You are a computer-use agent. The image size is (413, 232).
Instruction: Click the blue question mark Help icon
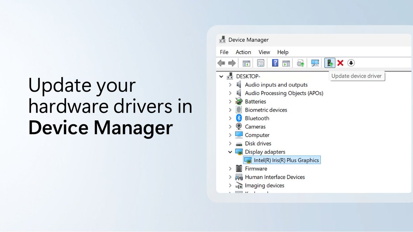pyautogui.click(x=275, y=63)
